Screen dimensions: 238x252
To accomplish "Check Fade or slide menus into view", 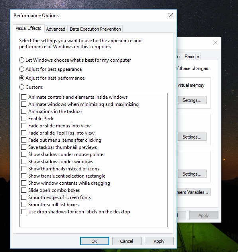I will click(x=24, y=126).
